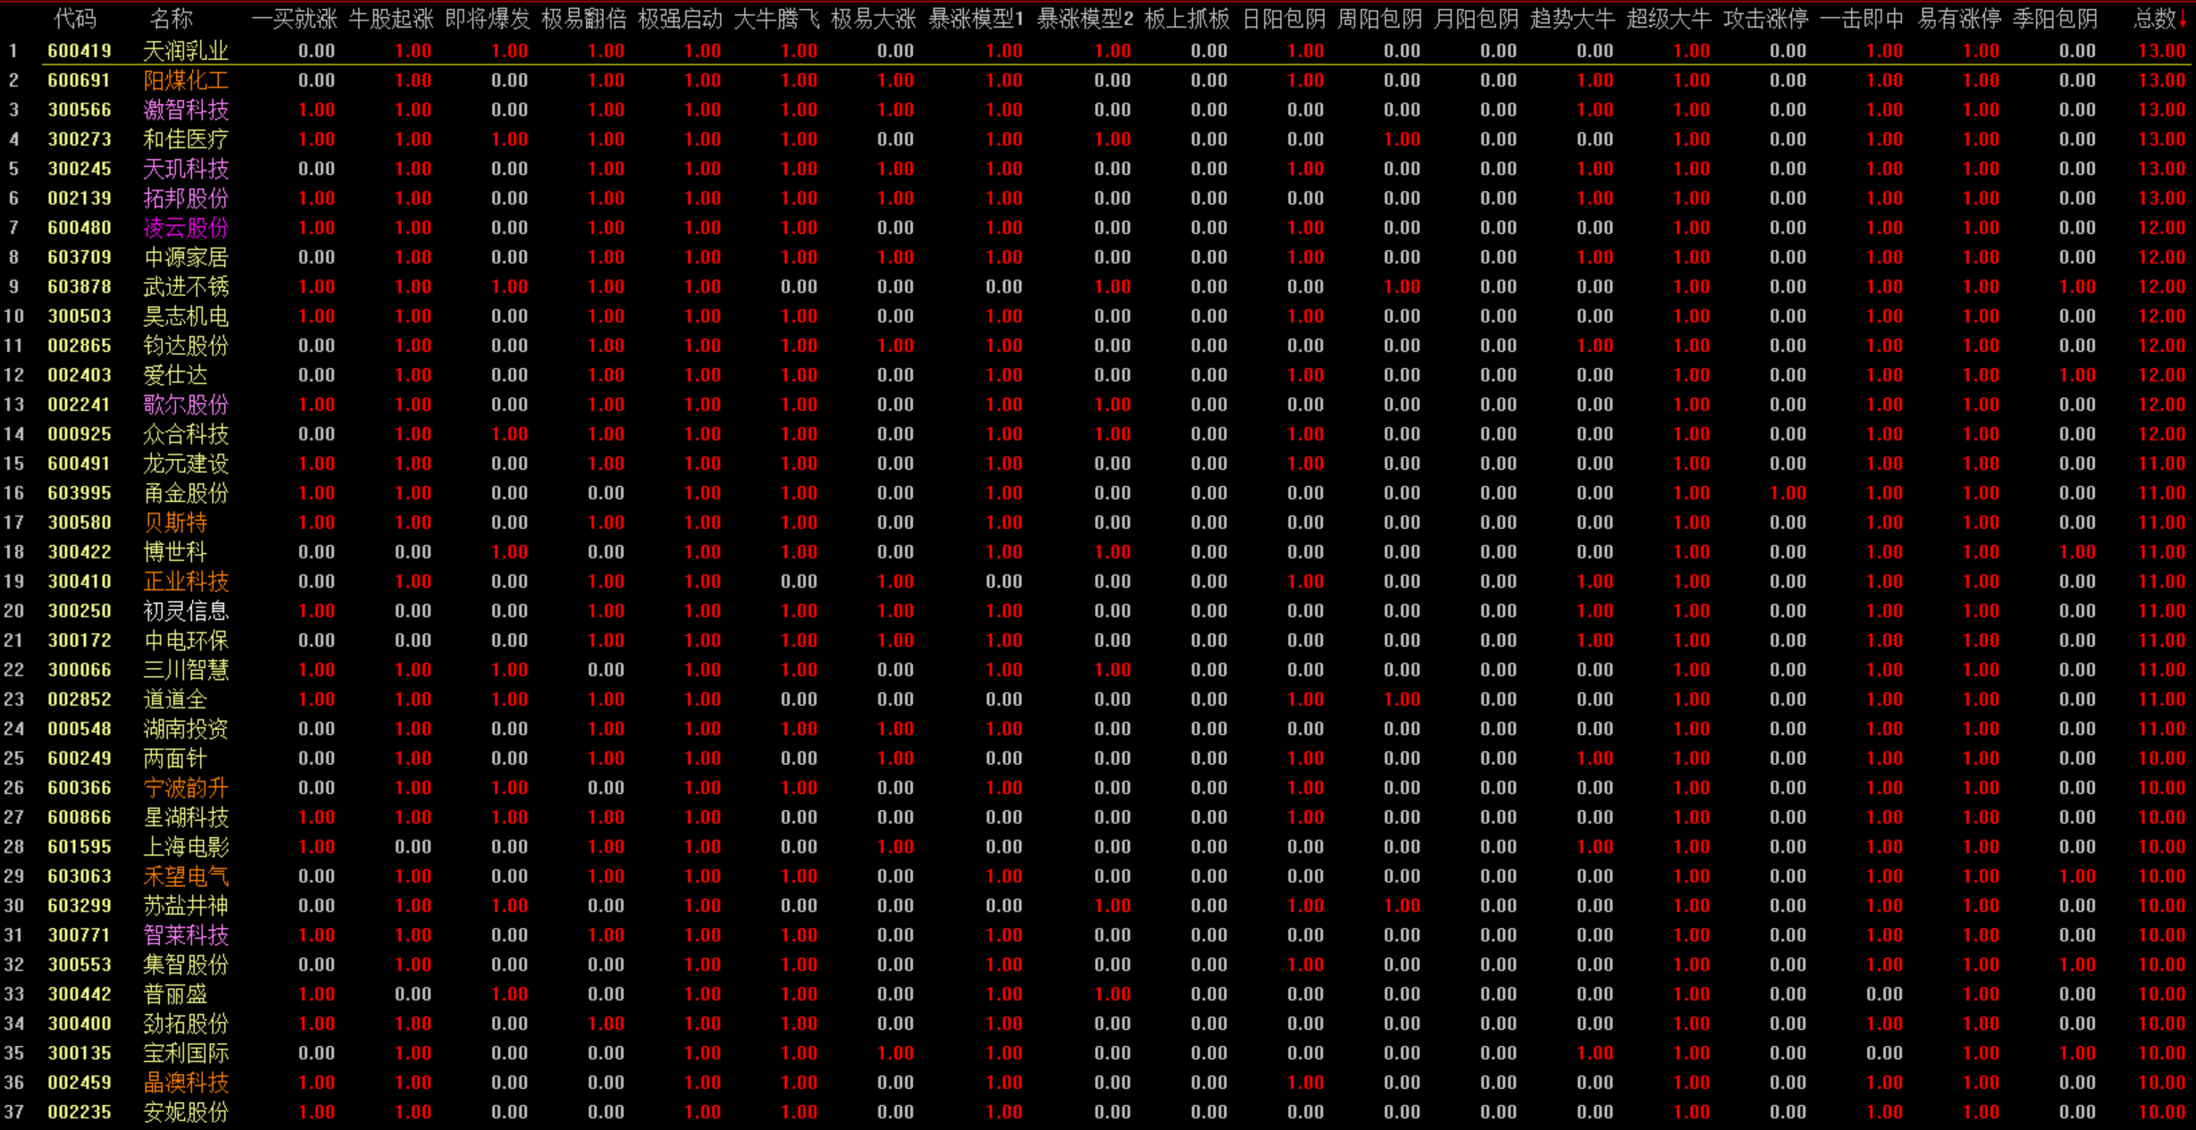Select stock 初灵信息
Screen dimensions: 2196x1130
[x=186, y=611]
